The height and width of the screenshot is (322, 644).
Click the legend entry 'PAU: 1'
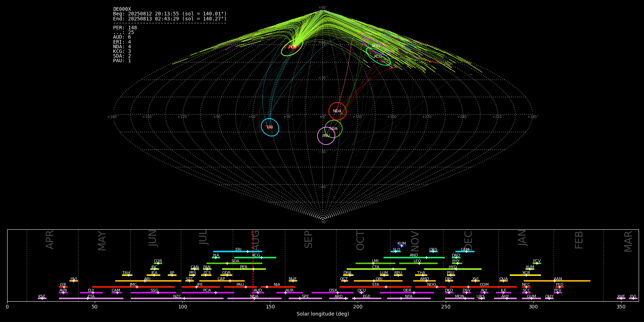[122, 60]
